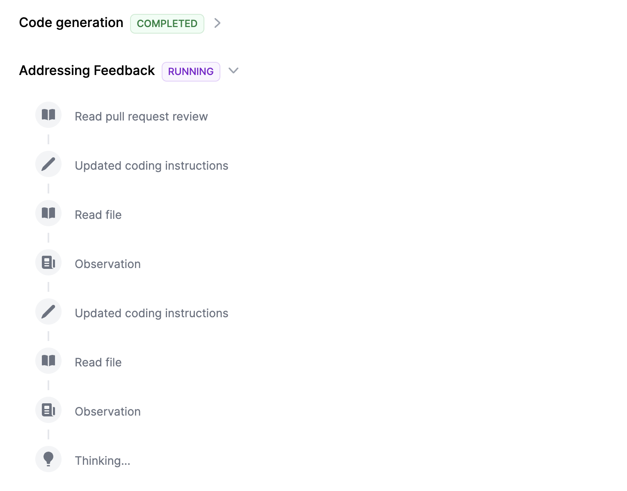Click the lightbulb icon beside Thinking...
The height and width of the screenshot is (491, 627).
pyautogui.click(x=48, y=459)
